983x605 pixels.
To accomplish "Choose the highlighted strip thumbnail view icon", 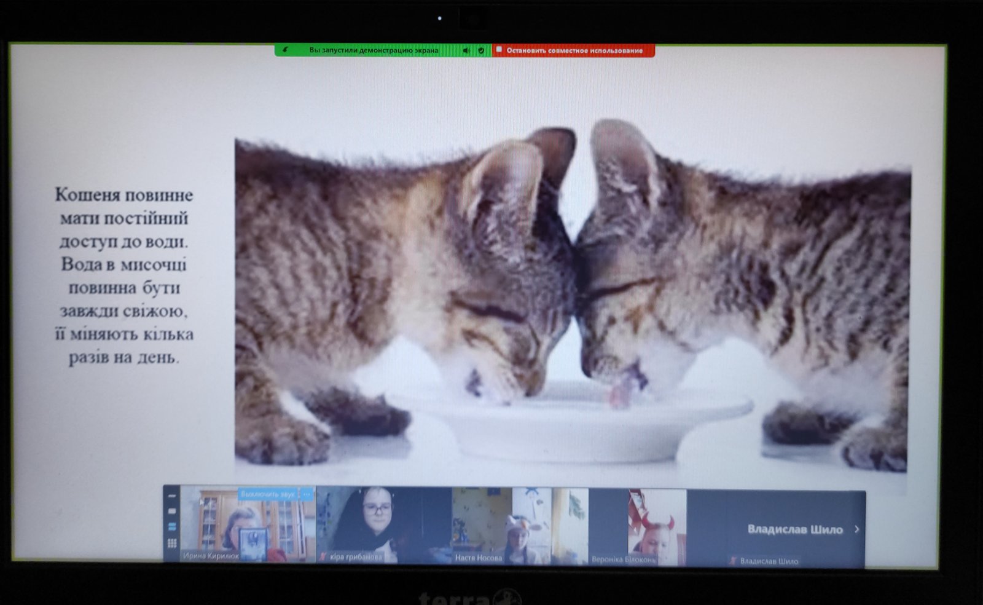I will 172,527.
